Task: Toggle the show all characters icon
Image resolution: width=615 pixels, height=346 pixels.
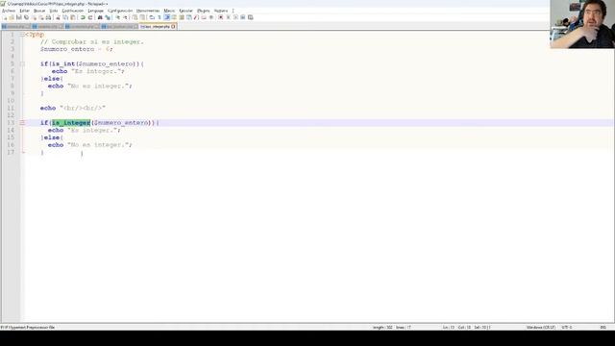Action: pos(160,17)
